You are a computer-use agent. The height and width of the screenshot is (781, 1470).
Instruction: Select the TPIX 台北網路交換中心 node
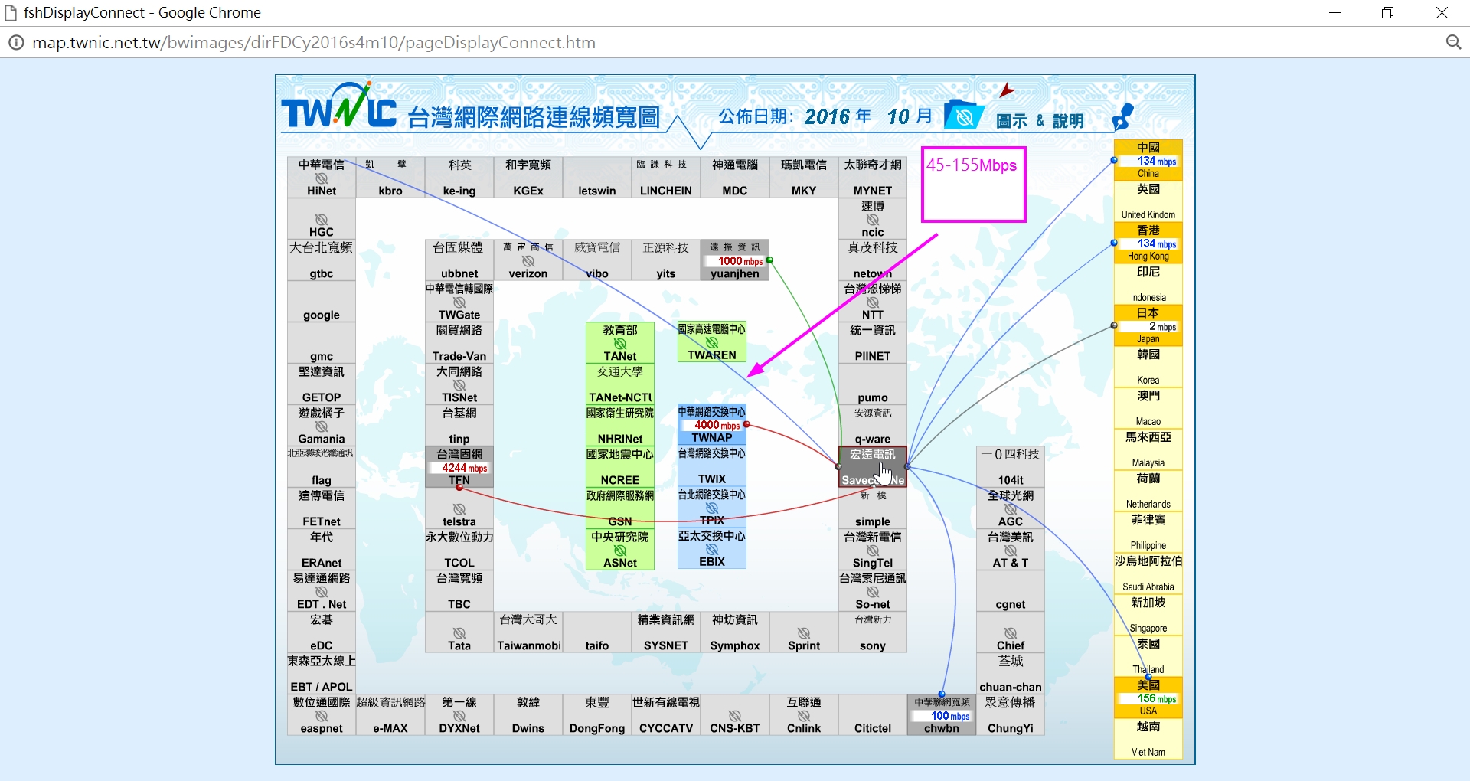712,508
